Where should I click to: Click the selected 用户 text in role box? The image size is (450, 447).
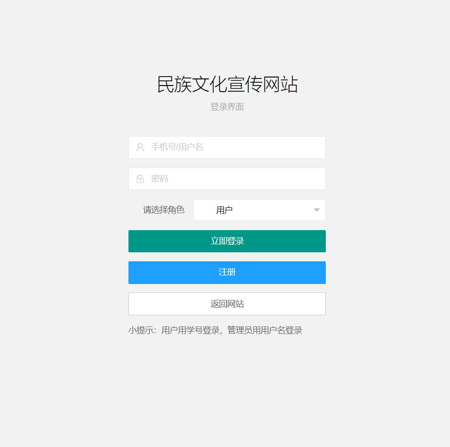click(224, 210)
